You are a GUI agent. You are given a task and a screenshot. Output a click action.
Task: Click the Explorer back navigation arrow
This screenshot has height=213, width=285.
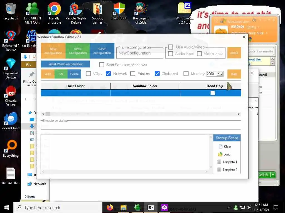tap(26, 99)
